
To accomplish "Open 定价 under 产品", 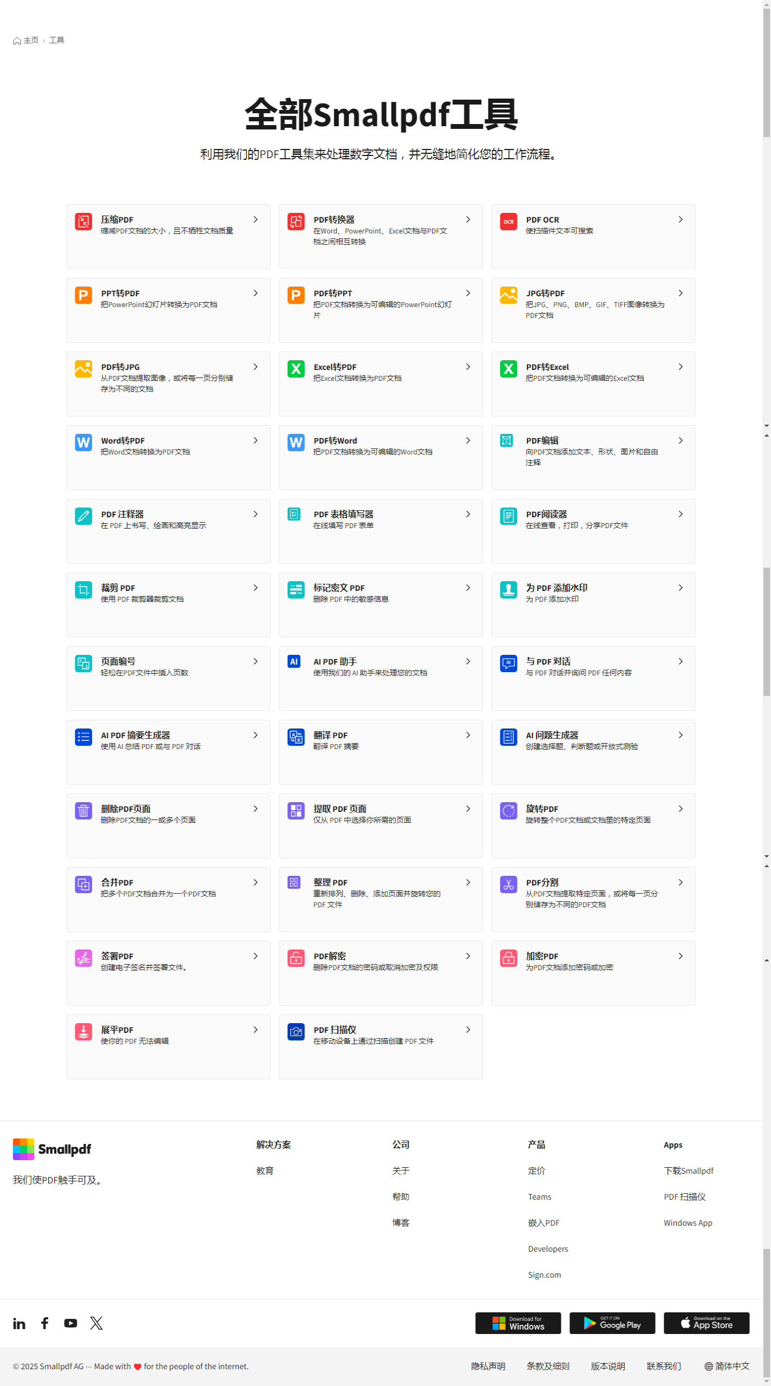I will click(x=537, y=1170).
